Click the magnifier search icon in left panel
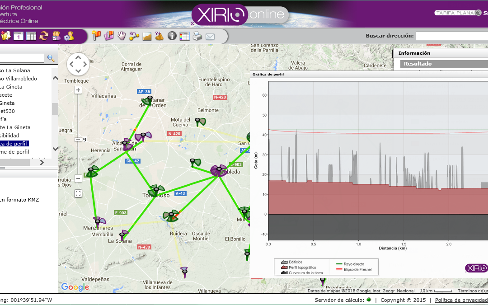The width and height of the screenshot is (488, 305). click(51, 58)
